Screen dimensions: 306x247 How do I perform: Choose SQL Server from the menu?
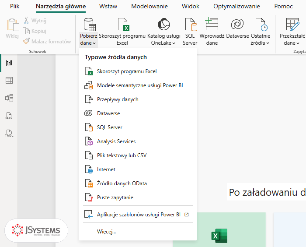pyautogui.click(x=138, y=127)
